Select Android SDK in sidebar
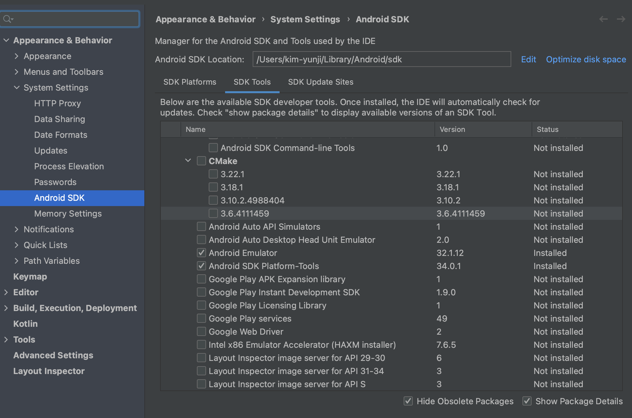 (72, 198)
